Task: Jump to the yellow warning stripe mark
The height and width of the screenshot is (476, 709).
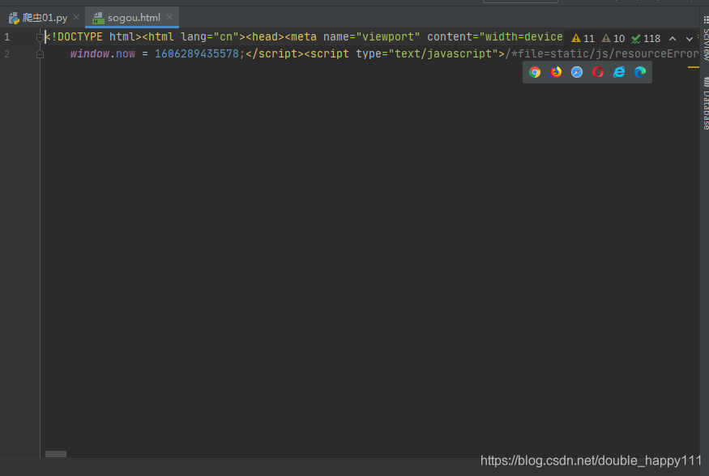Action: pyautogui.click(x=693, y=67)
